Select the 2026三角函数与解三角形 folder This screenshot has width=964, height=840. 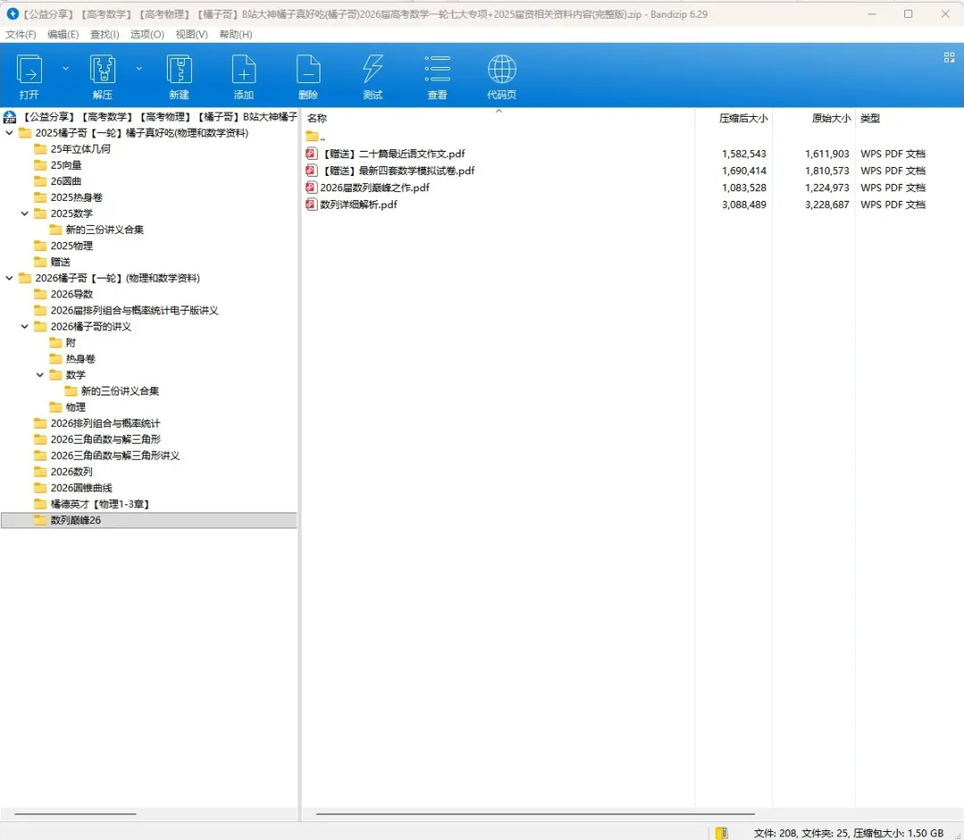point(97,439)
